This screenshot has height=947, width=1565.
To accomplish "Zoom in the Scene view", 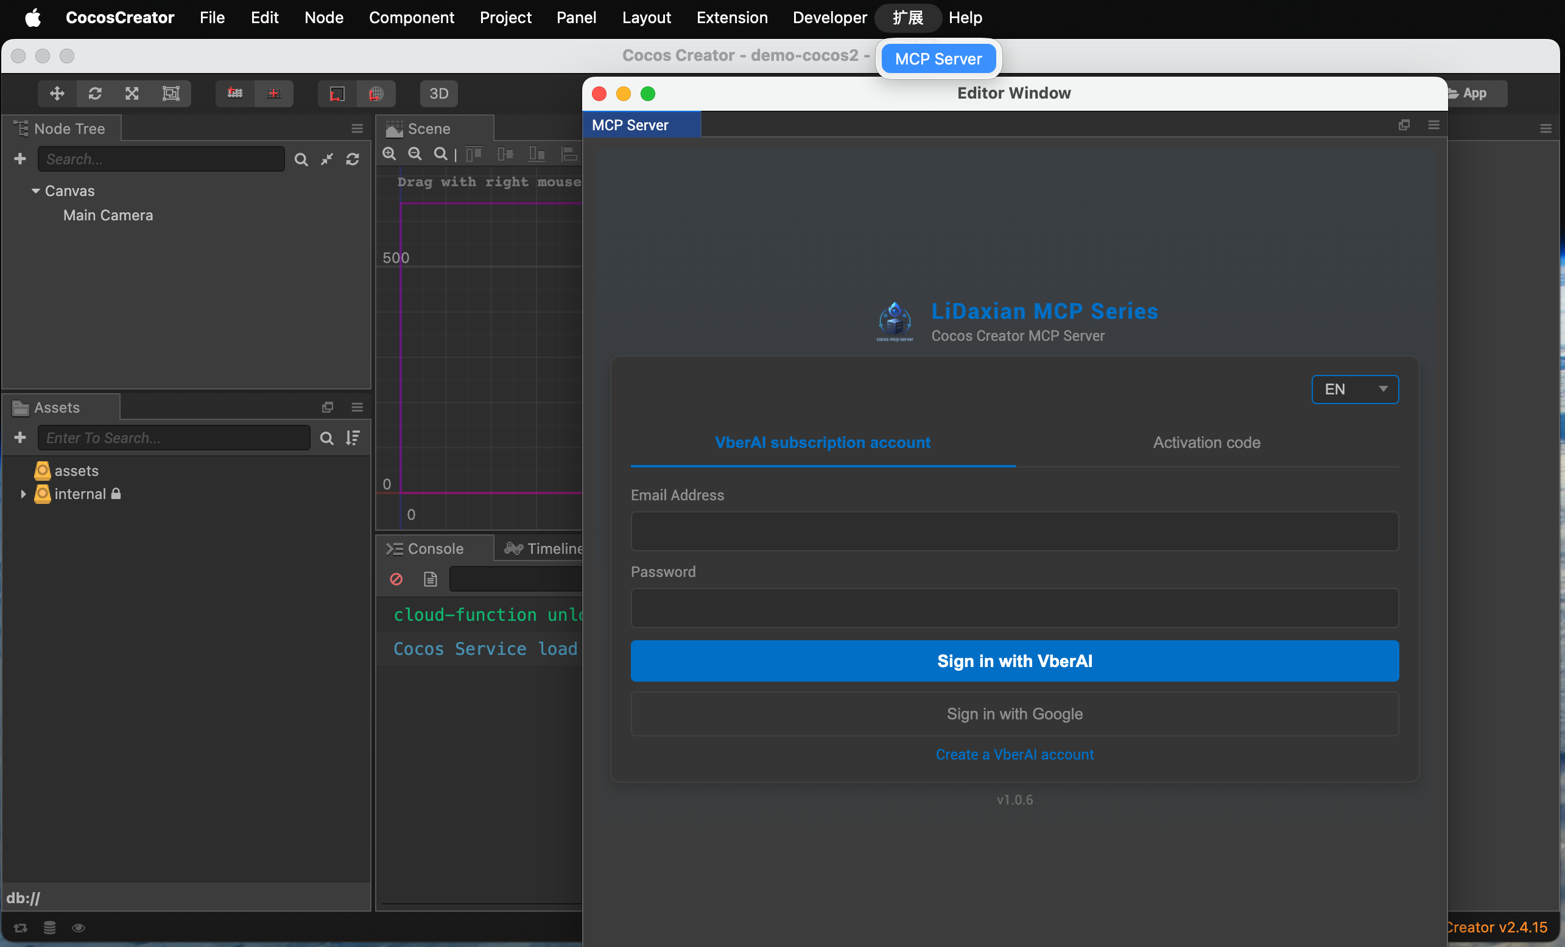I will [389, 154].
